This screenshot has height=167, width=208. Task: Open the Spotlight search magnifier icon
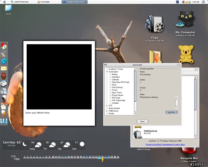tap(203, 2)
